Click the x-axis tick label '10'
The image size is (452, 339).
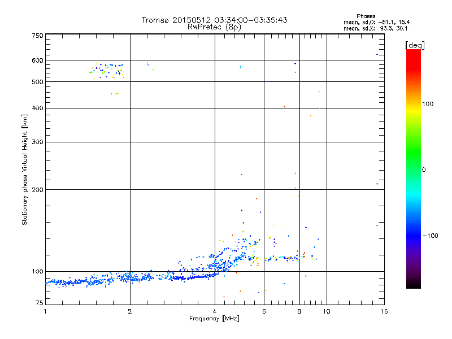(x=327, y=311)
